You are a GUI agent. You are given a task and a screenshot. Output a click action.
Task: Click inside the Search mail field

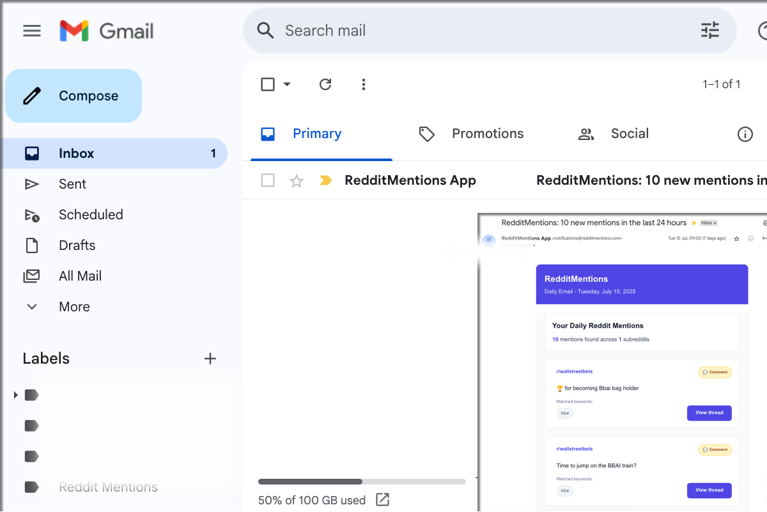489,31
